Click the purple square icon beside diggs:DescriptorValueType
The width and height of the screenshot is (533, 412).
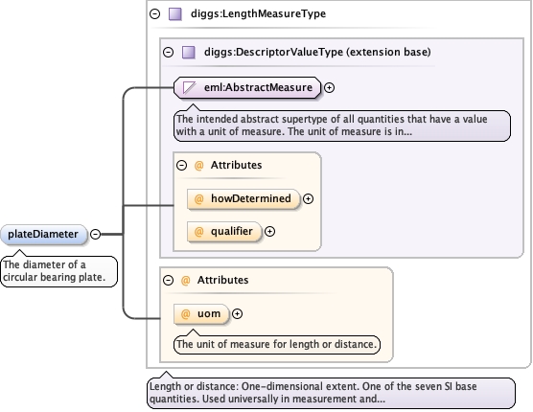coord(189,53)
